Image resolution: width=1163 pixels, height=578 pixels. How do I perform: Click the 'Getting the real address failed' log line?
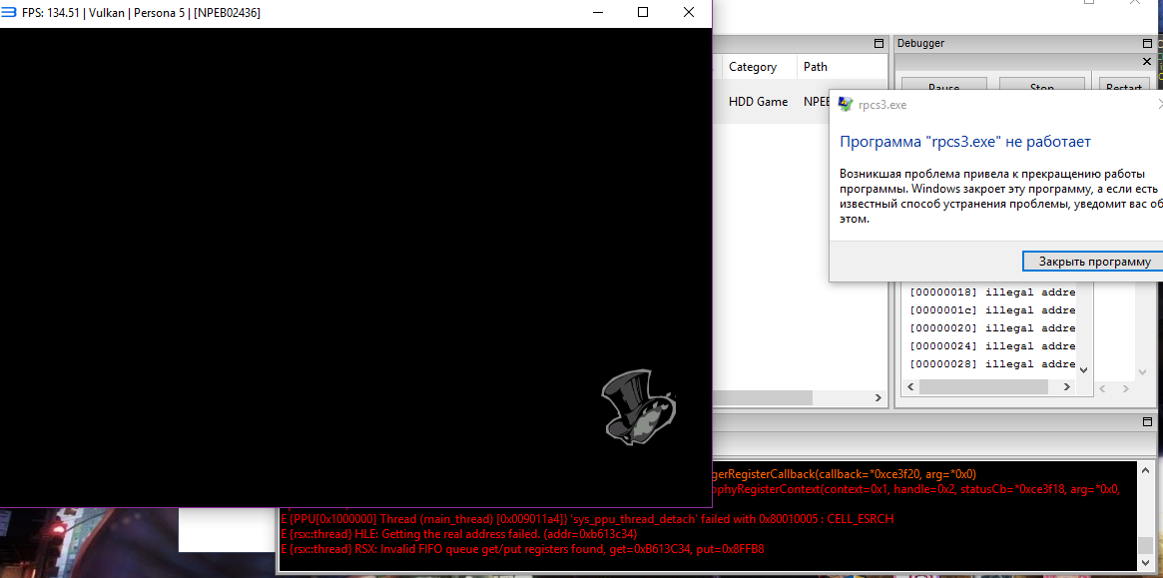point(458,533)
